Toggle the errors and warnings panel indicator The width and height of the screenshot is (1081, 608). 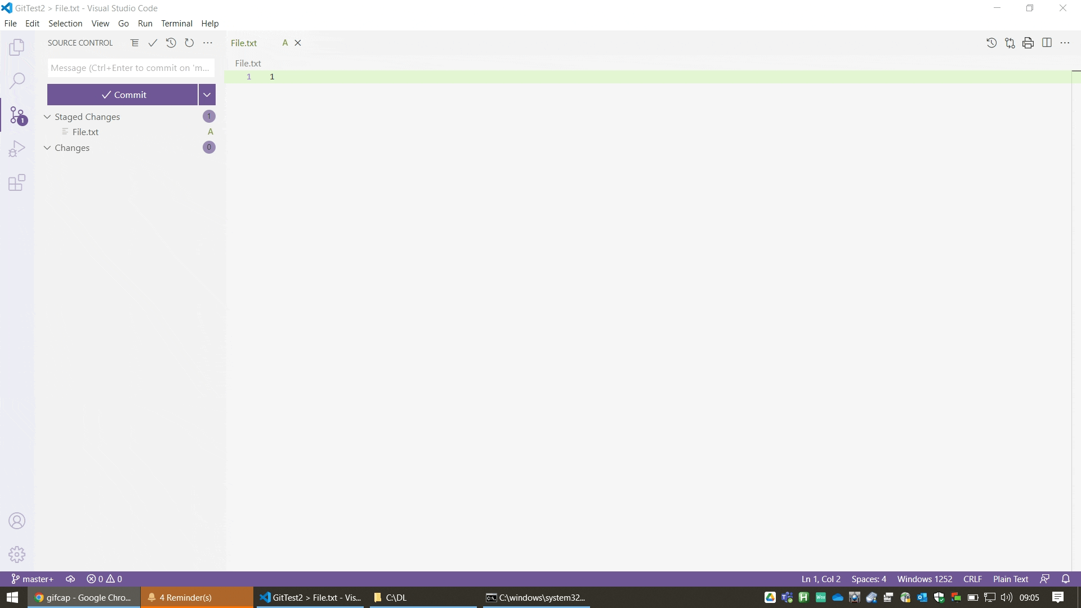point(104,579)
